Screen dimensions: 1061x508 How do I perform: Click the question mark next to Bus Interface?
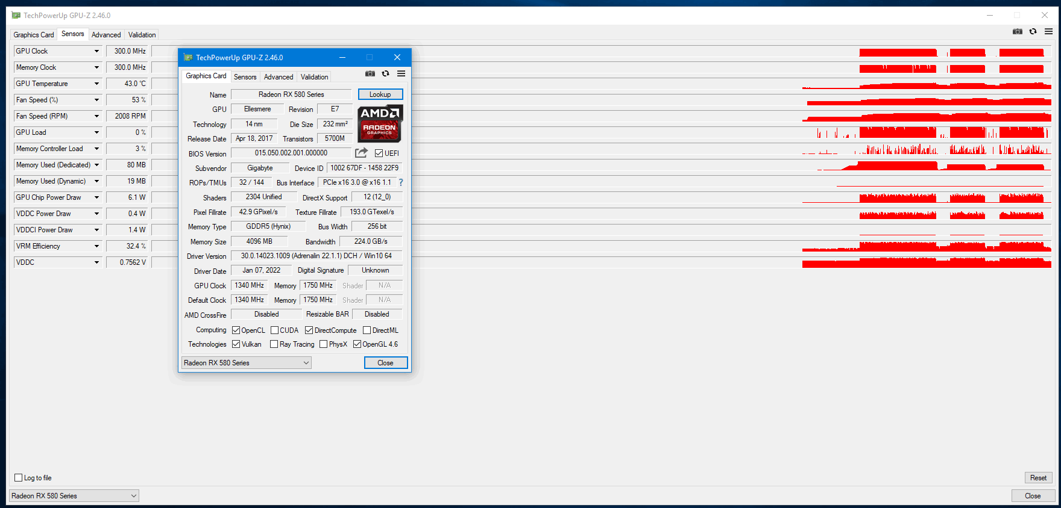[401, 182]
